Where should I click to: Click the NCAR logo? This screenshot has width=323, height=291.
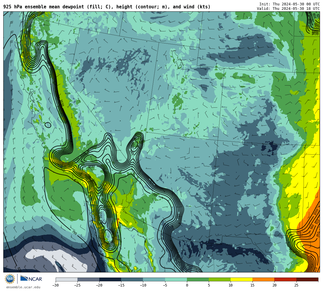coord(31,279)
